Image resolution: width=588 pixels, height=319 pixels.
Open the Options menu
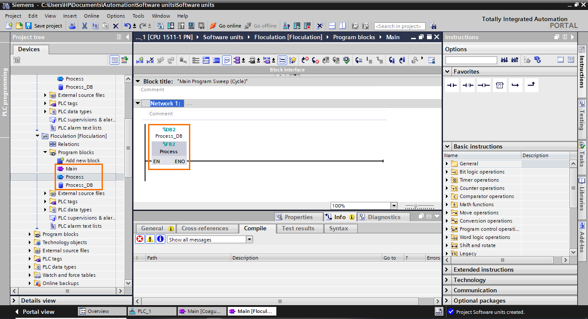pyautogui.click(x=115, y=15)
